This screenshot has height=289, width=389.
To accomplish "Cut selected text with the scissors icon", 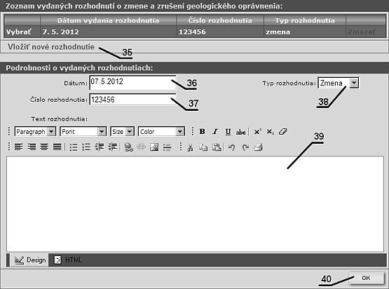I will (190, 147).
